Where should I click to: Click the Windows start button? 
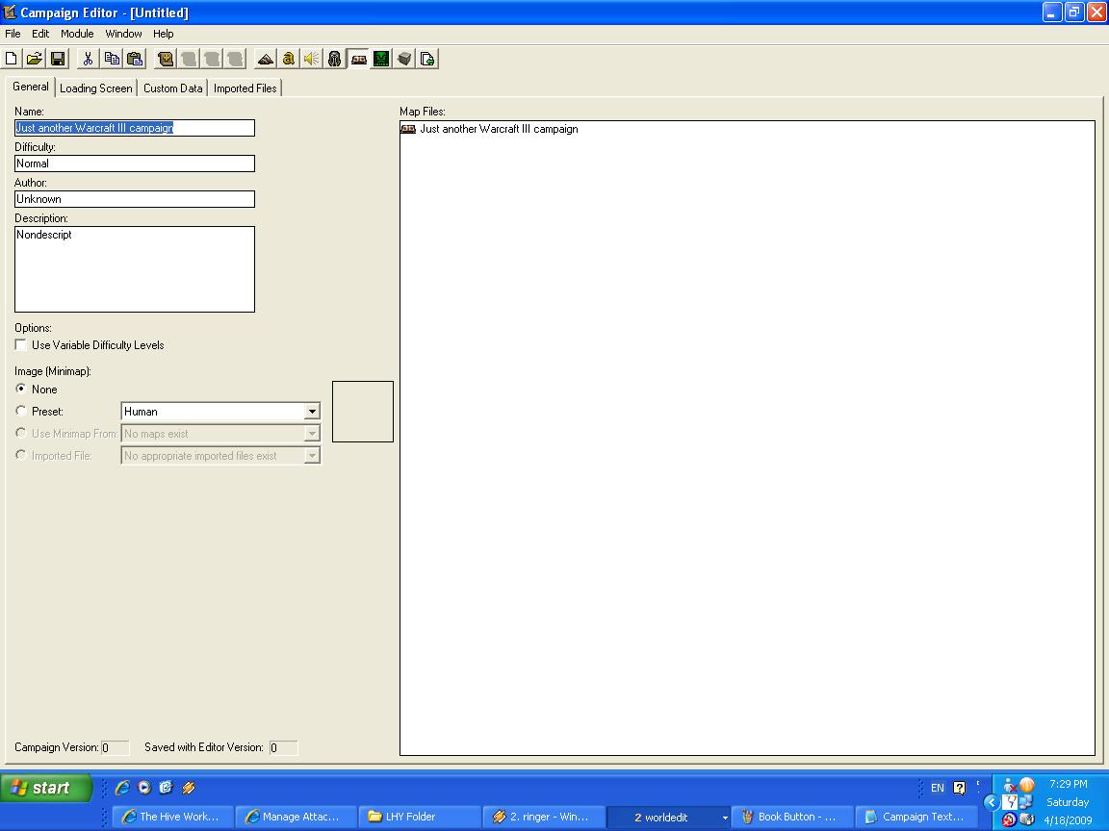[x=46, y=787]
